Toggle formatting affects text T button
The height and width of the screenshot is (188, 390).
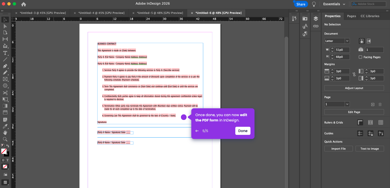[x=8, y=160]
